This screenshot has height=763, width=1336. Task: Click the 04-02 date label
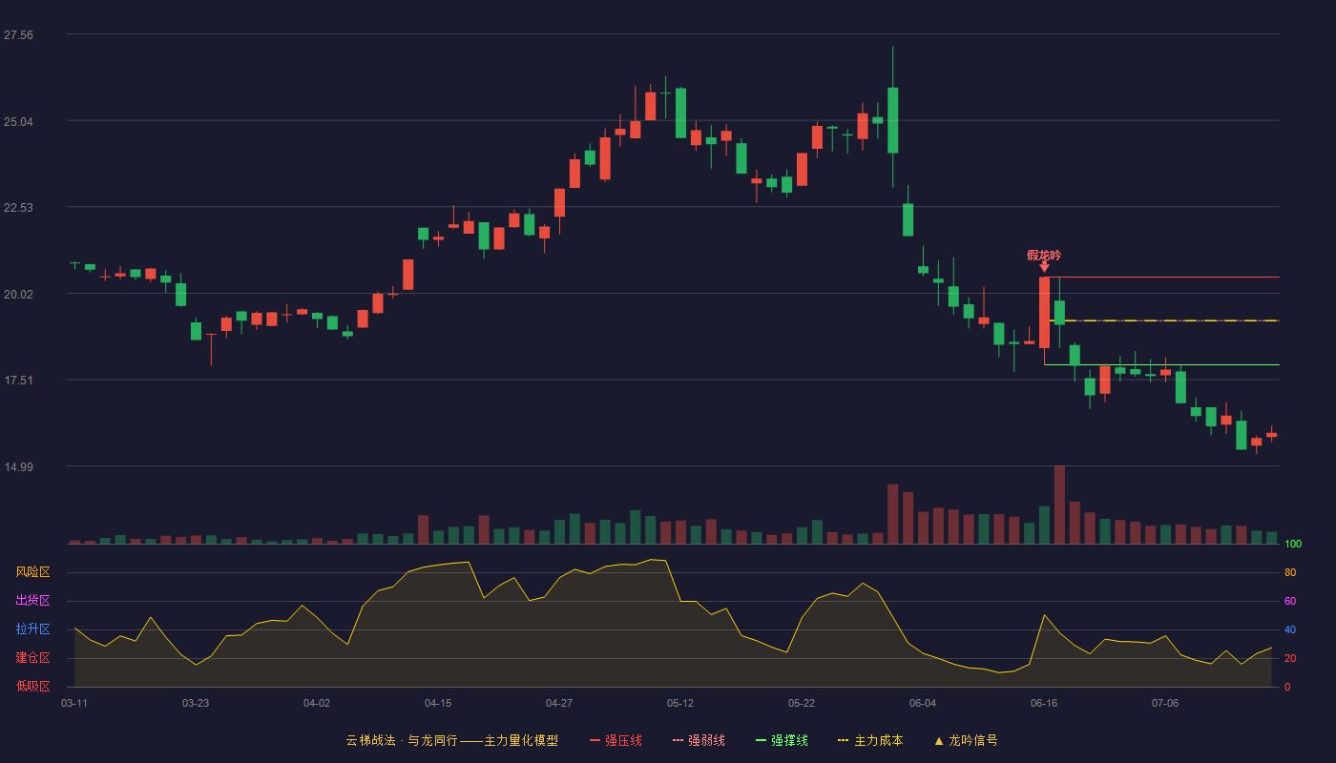coord(317,703)
